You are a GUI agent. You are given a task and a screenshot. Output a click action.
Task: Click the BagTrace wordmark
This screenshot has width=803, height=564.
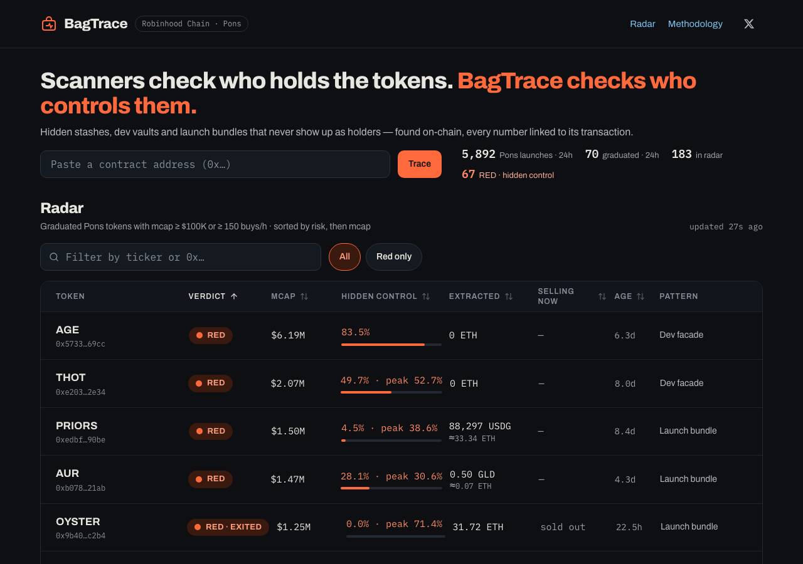[x=96, y=24]
